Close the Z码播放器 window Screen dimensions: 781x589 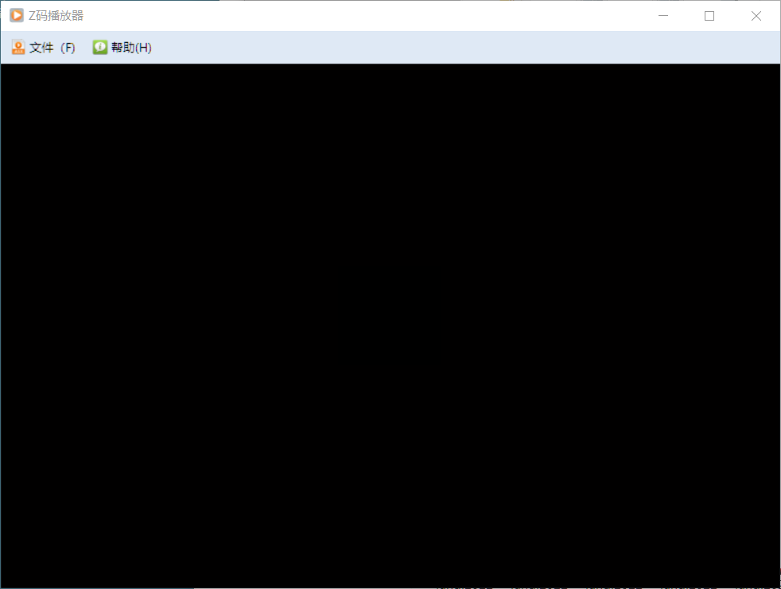[x=756, y=15]
